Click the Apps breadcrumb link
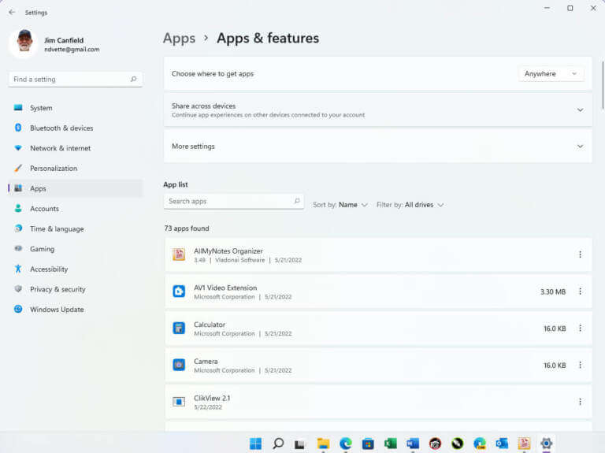 tap(179, 38)
